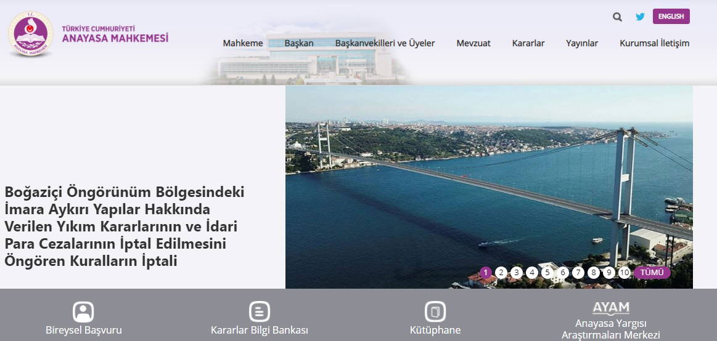Open the Kütüphane book icon
The width and height of the screenshot is (717, 341).
435,311
